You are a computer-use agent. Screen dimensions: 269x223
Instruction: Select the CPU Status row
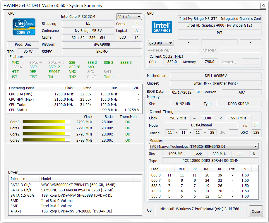[x=75, y=110]
